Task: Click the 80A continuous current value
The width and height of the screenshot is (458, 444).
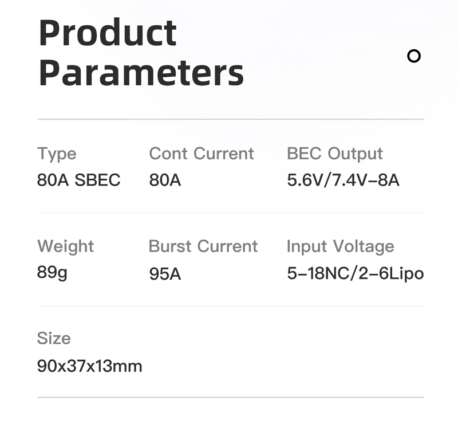Action: pyautogui.click(x=165, y=180)
